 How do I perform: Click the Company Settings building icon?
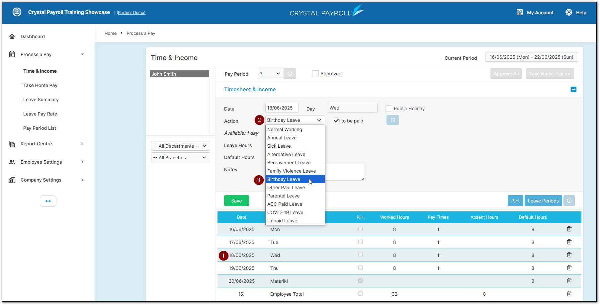(x=12, y=180)
